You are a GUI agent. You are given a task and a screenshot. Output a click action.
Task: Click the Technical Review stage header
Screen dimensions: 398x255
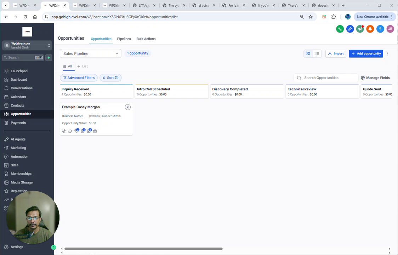322,91
